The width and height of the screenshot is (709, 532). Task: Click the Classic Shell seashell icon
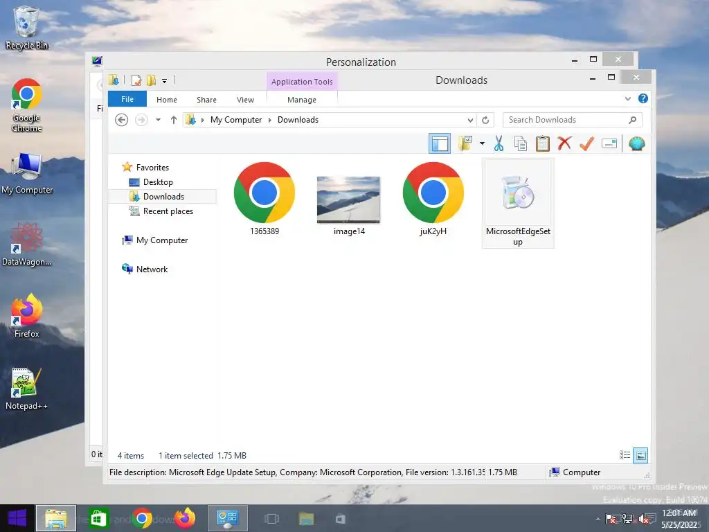tap(637, 144)
